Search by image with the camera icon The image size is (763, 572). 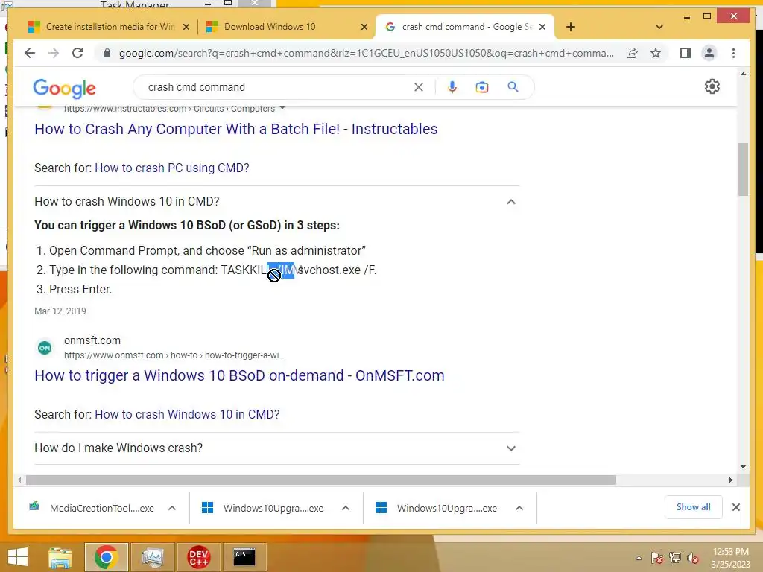coord(482,87)
